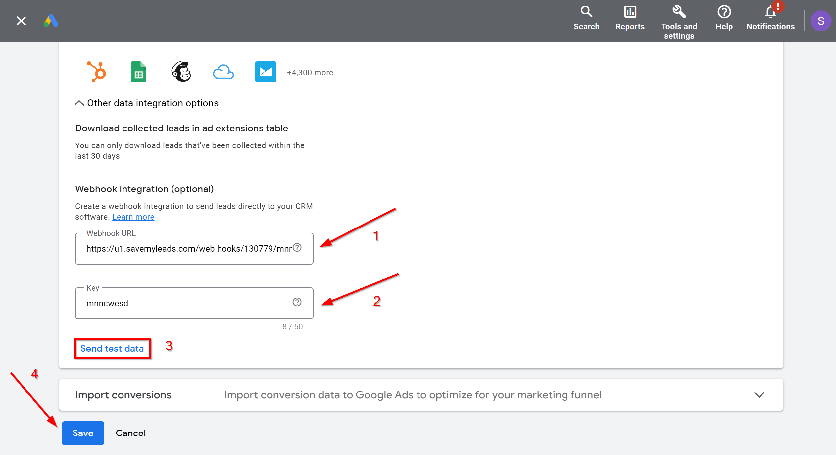This screenshot has height=455, width=836.
Task: Click the Import conversions chevron arrow
Action: coord(759,395)
